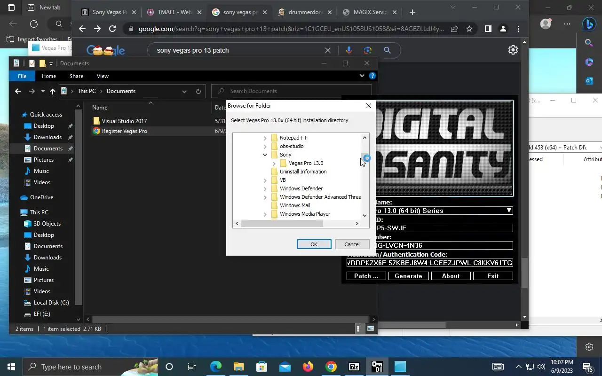Click Explorer up-one-level arrow
This screenshot has height=376, width=602.
pos(52,91)
